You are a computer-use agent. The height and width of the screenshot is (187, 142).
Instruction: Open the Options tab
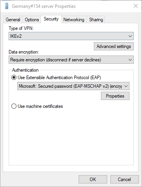pos(32,20)
